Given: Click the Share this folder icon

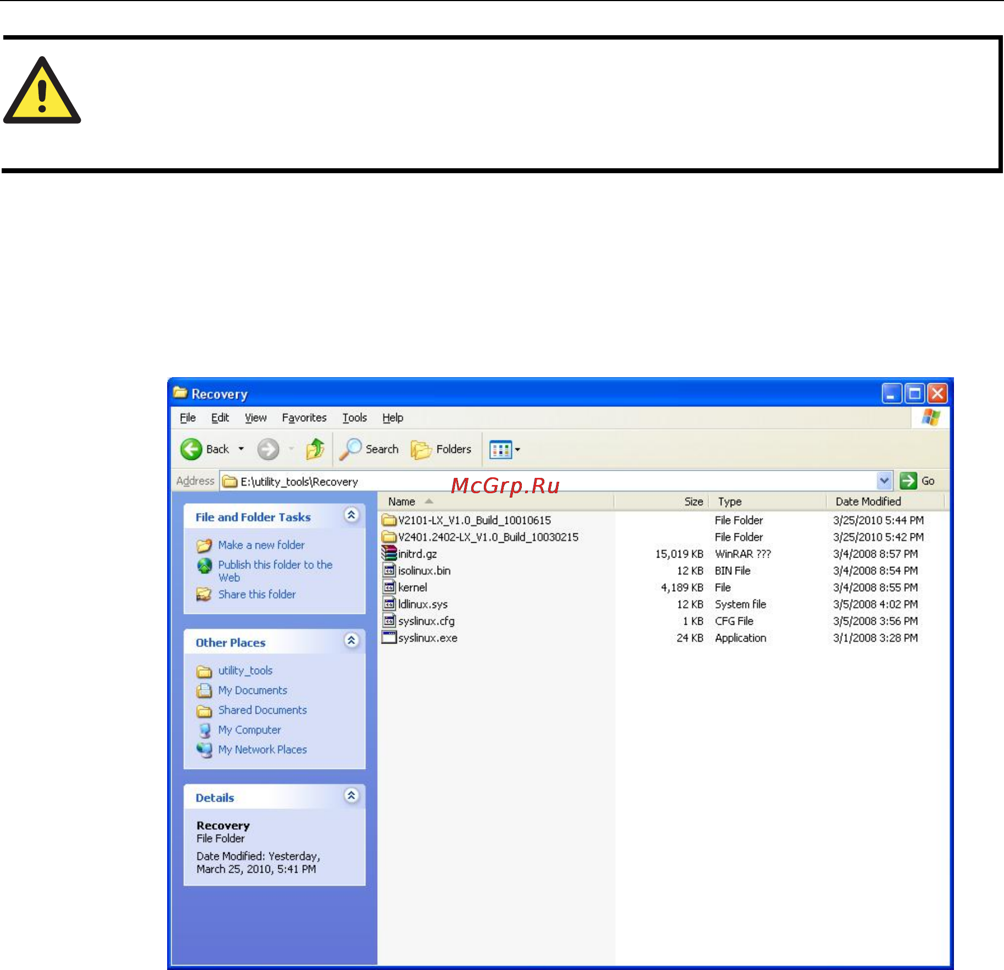Looking at the screenshot, I should 204,594.
